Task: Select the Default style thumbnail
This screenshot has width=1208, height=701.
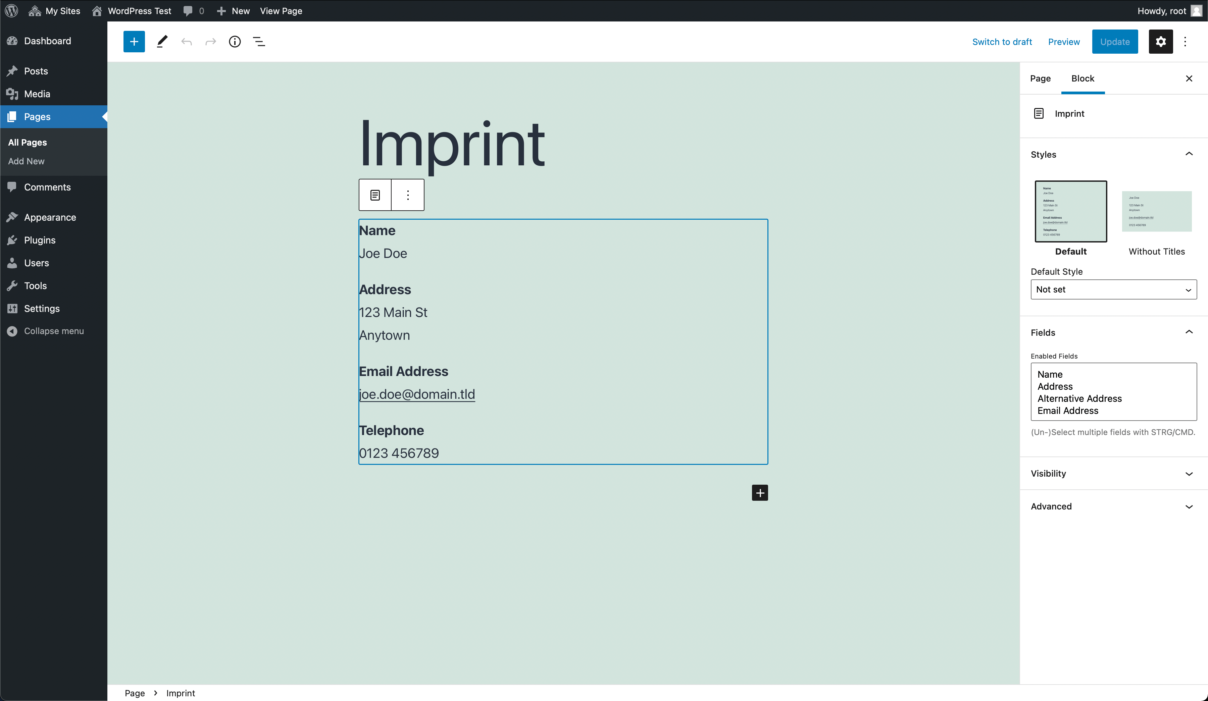Action: (1070, 211)
